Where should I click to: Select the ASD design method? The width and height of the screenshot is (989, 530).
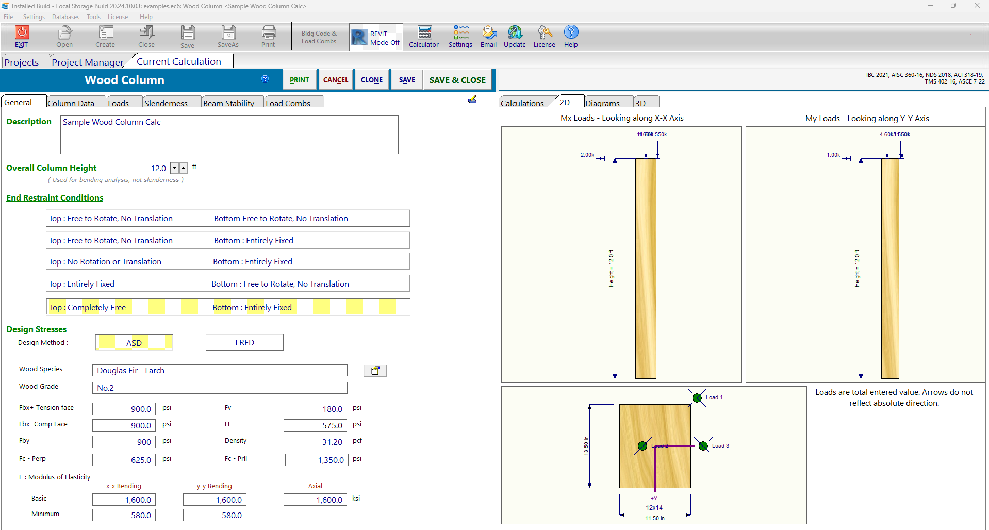pyautogui.click(x=134, y=343)
